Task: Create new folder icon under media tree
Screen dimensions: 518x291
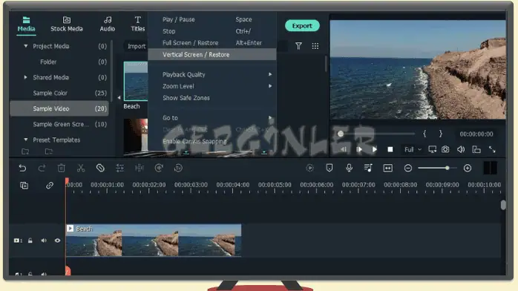Action: [x=25, y=151]
